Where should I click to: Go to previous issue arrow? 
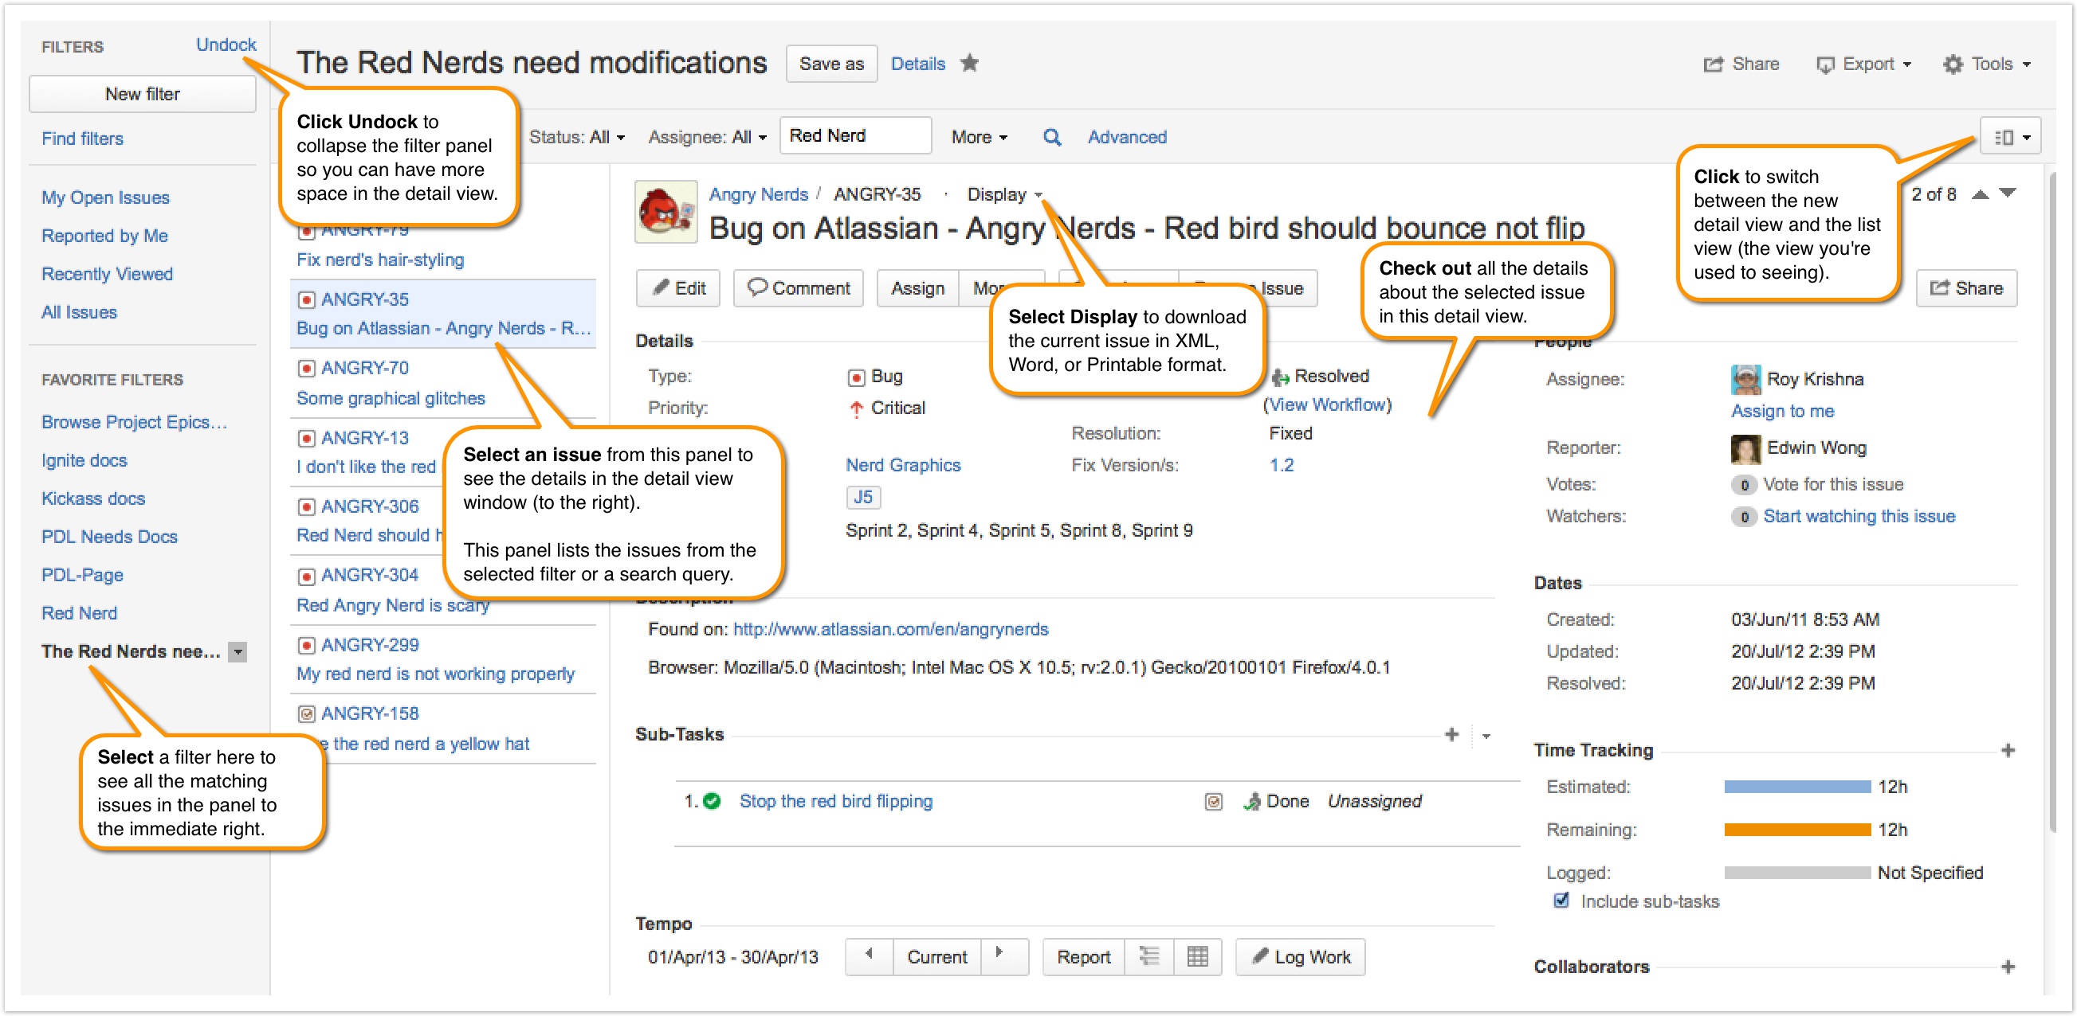(x=1981, y=194)
